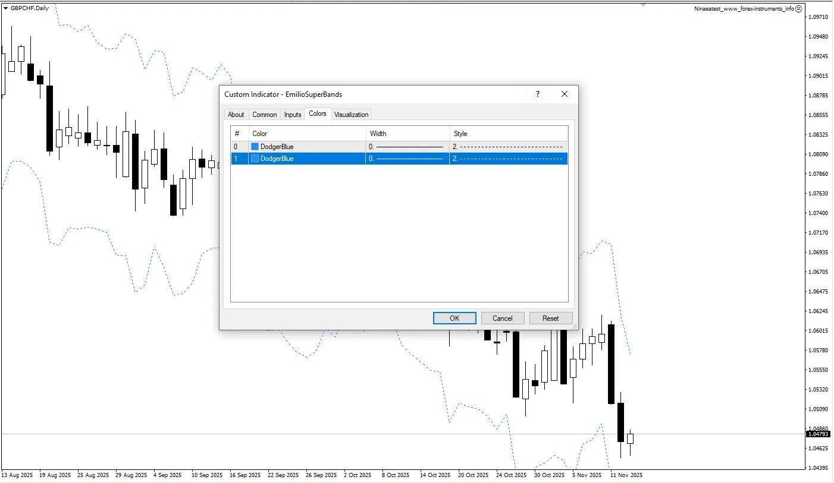Click the # column header
Image resolution: width=834 pixels, height=483 pixels.
pyautogui.click(x=240, y=134)
